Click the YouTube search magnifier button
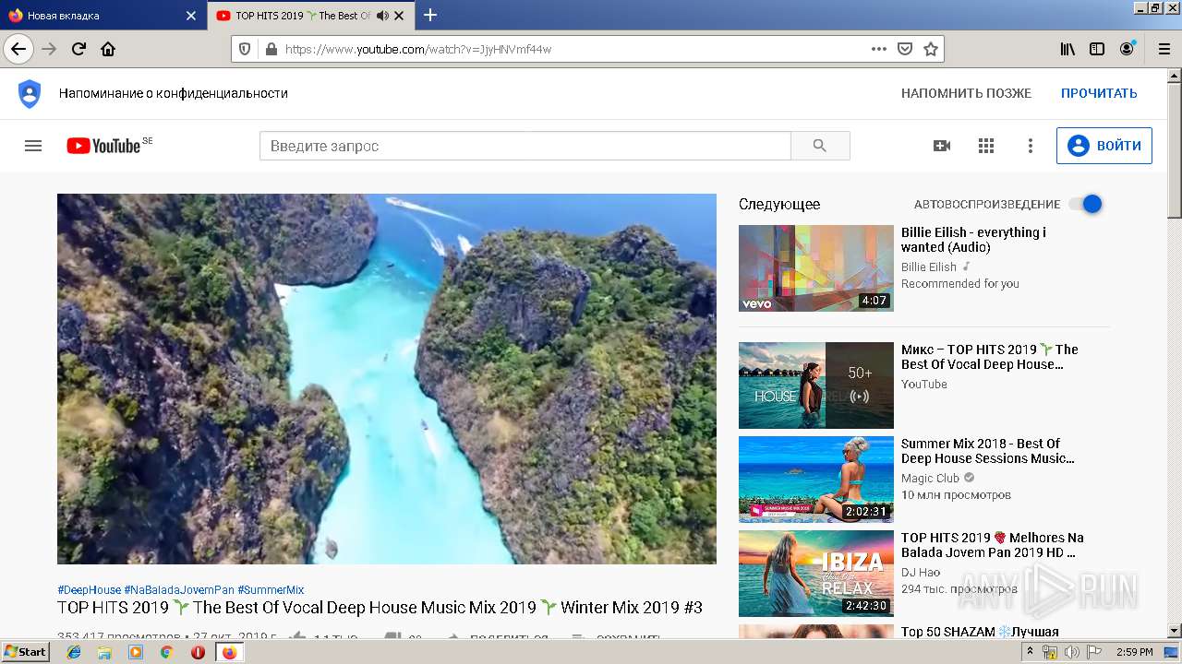1182x664 pixels. 820,146
